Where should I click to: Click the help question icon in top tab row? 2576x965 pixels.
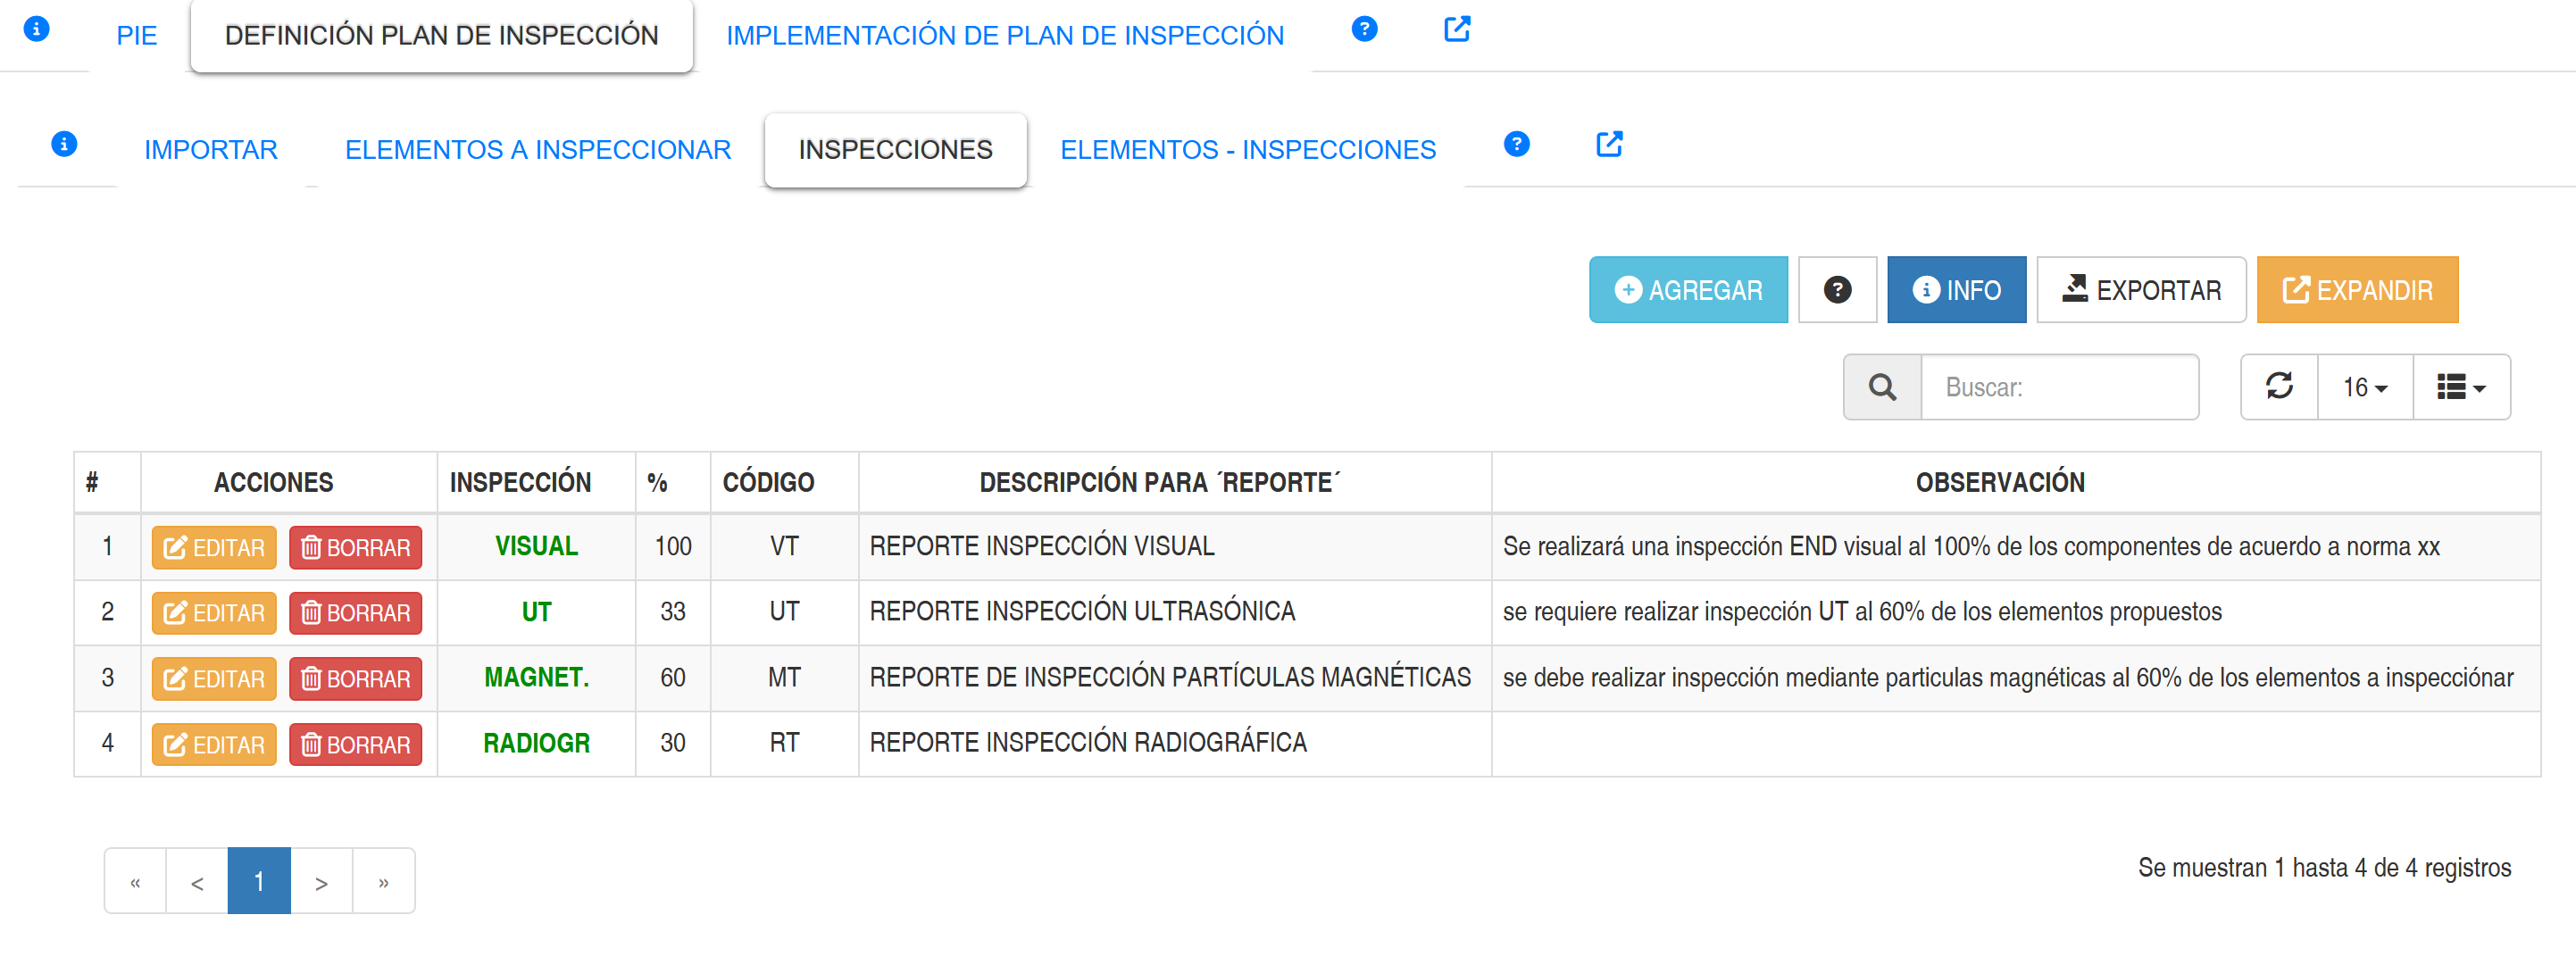[1364, 29]
